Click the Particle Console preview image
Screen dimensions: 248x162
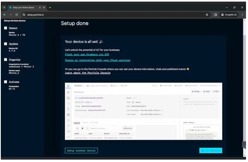[x=143, y=111]
